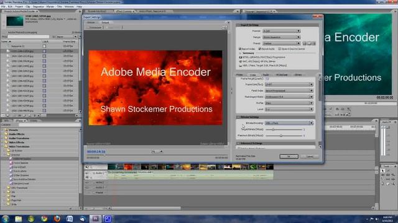Click the blue 00:00:14:16 timecode
The image size is (398, 223).
coord(96,151)
